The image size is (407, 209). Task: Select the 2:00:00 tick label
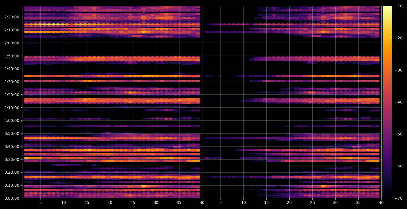click(12, 43)
